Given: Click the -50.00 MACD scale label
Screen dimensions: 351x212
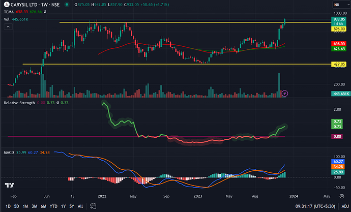Looking at the screenshot, I should pyautogui.click(x=340, y=188).
